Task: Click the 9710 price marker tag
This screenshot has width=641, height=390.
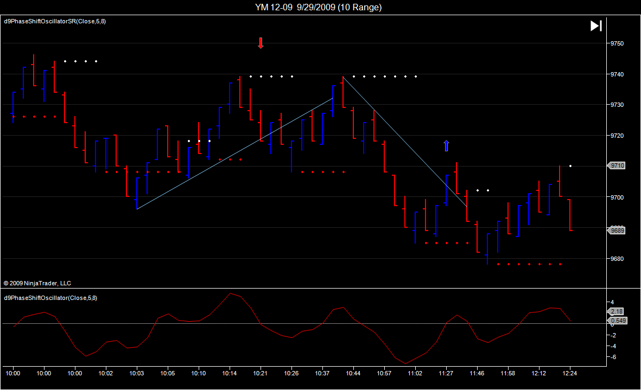Action: coord(617,165)
